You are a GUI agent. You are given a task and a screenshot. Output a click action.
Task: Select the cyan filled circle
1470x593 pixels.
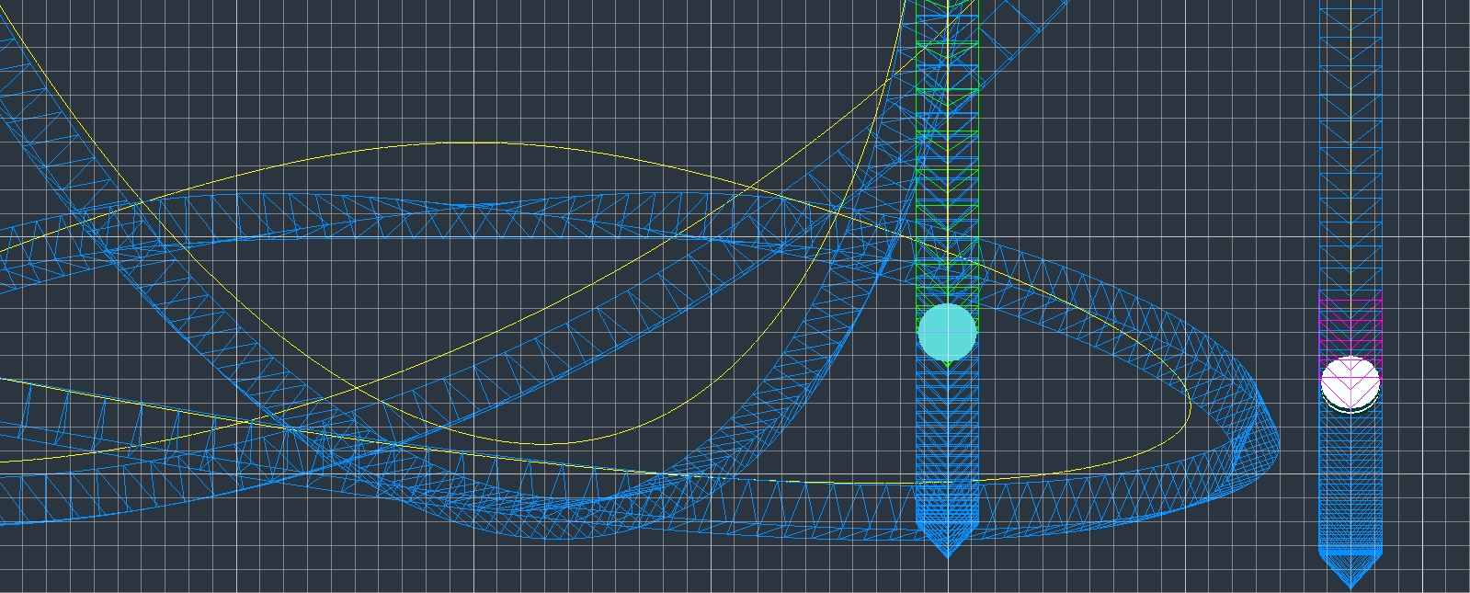(947, 333)
